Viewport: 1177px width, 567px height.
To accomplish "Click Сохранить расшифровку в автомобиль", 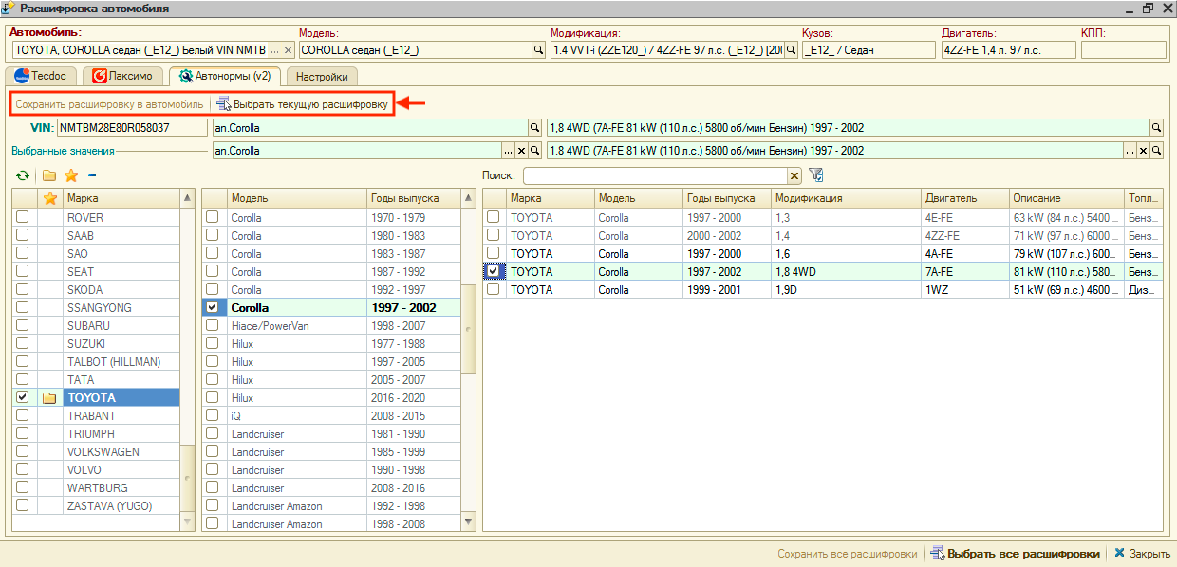I will (x=110, y=103).
